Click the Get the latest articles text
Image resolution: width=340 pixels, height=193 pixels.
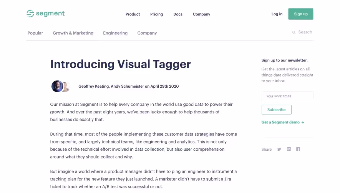pyautogui.click(x=287, y=75)
